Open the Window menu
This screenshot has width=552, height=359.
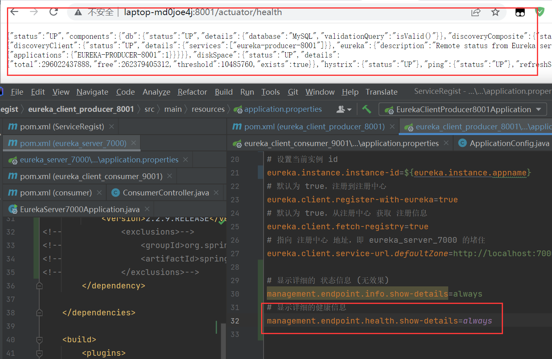tap(320, 92)
